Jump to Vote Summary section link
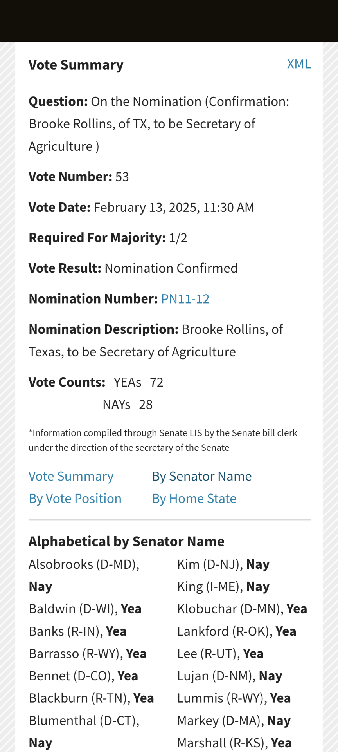 click(x=71, y=476)
